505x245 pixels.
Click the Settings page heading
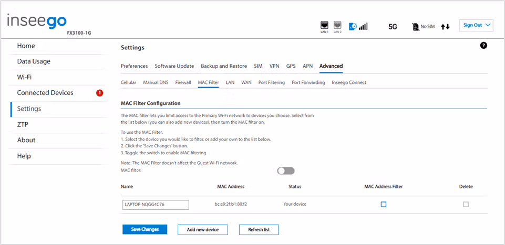(x=132, y=48)
